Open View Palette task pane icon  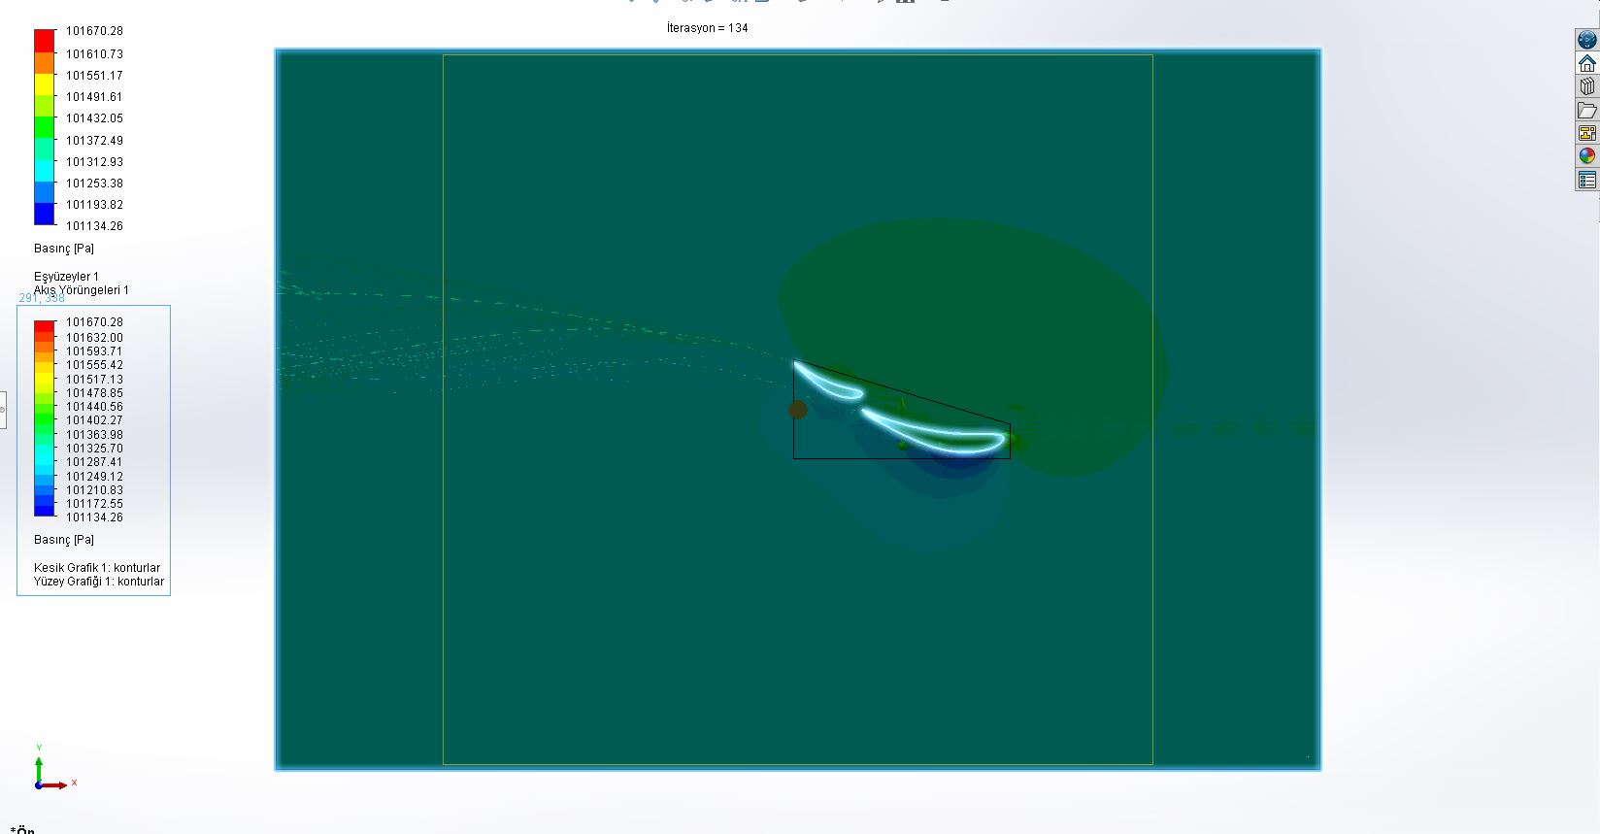(1586, 133)
